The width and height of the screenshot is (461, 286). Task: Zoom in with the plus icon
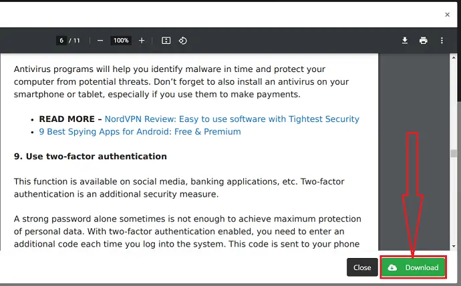(x=142, y=41)
